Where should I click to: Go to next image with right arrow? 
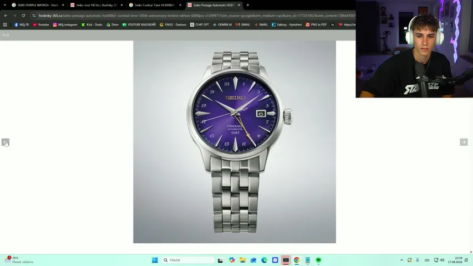tap(464, 142)
